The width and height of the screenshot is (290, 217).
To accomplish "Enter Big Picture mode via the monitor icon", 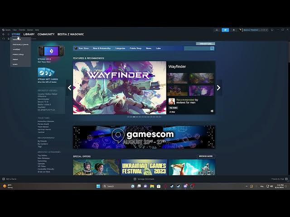I will 272,30.
